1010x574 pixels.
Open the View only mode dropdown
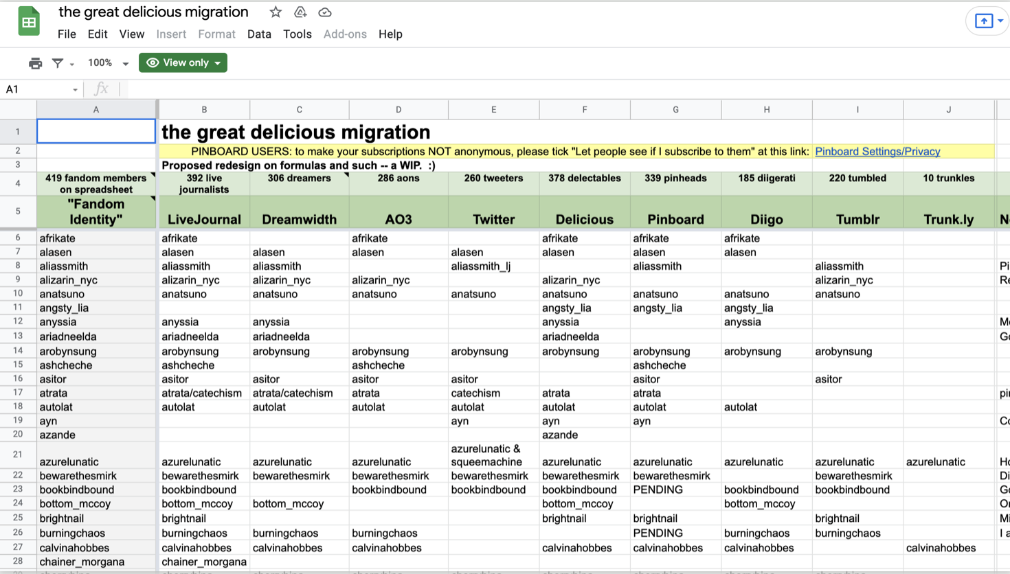tap(183, 62)
